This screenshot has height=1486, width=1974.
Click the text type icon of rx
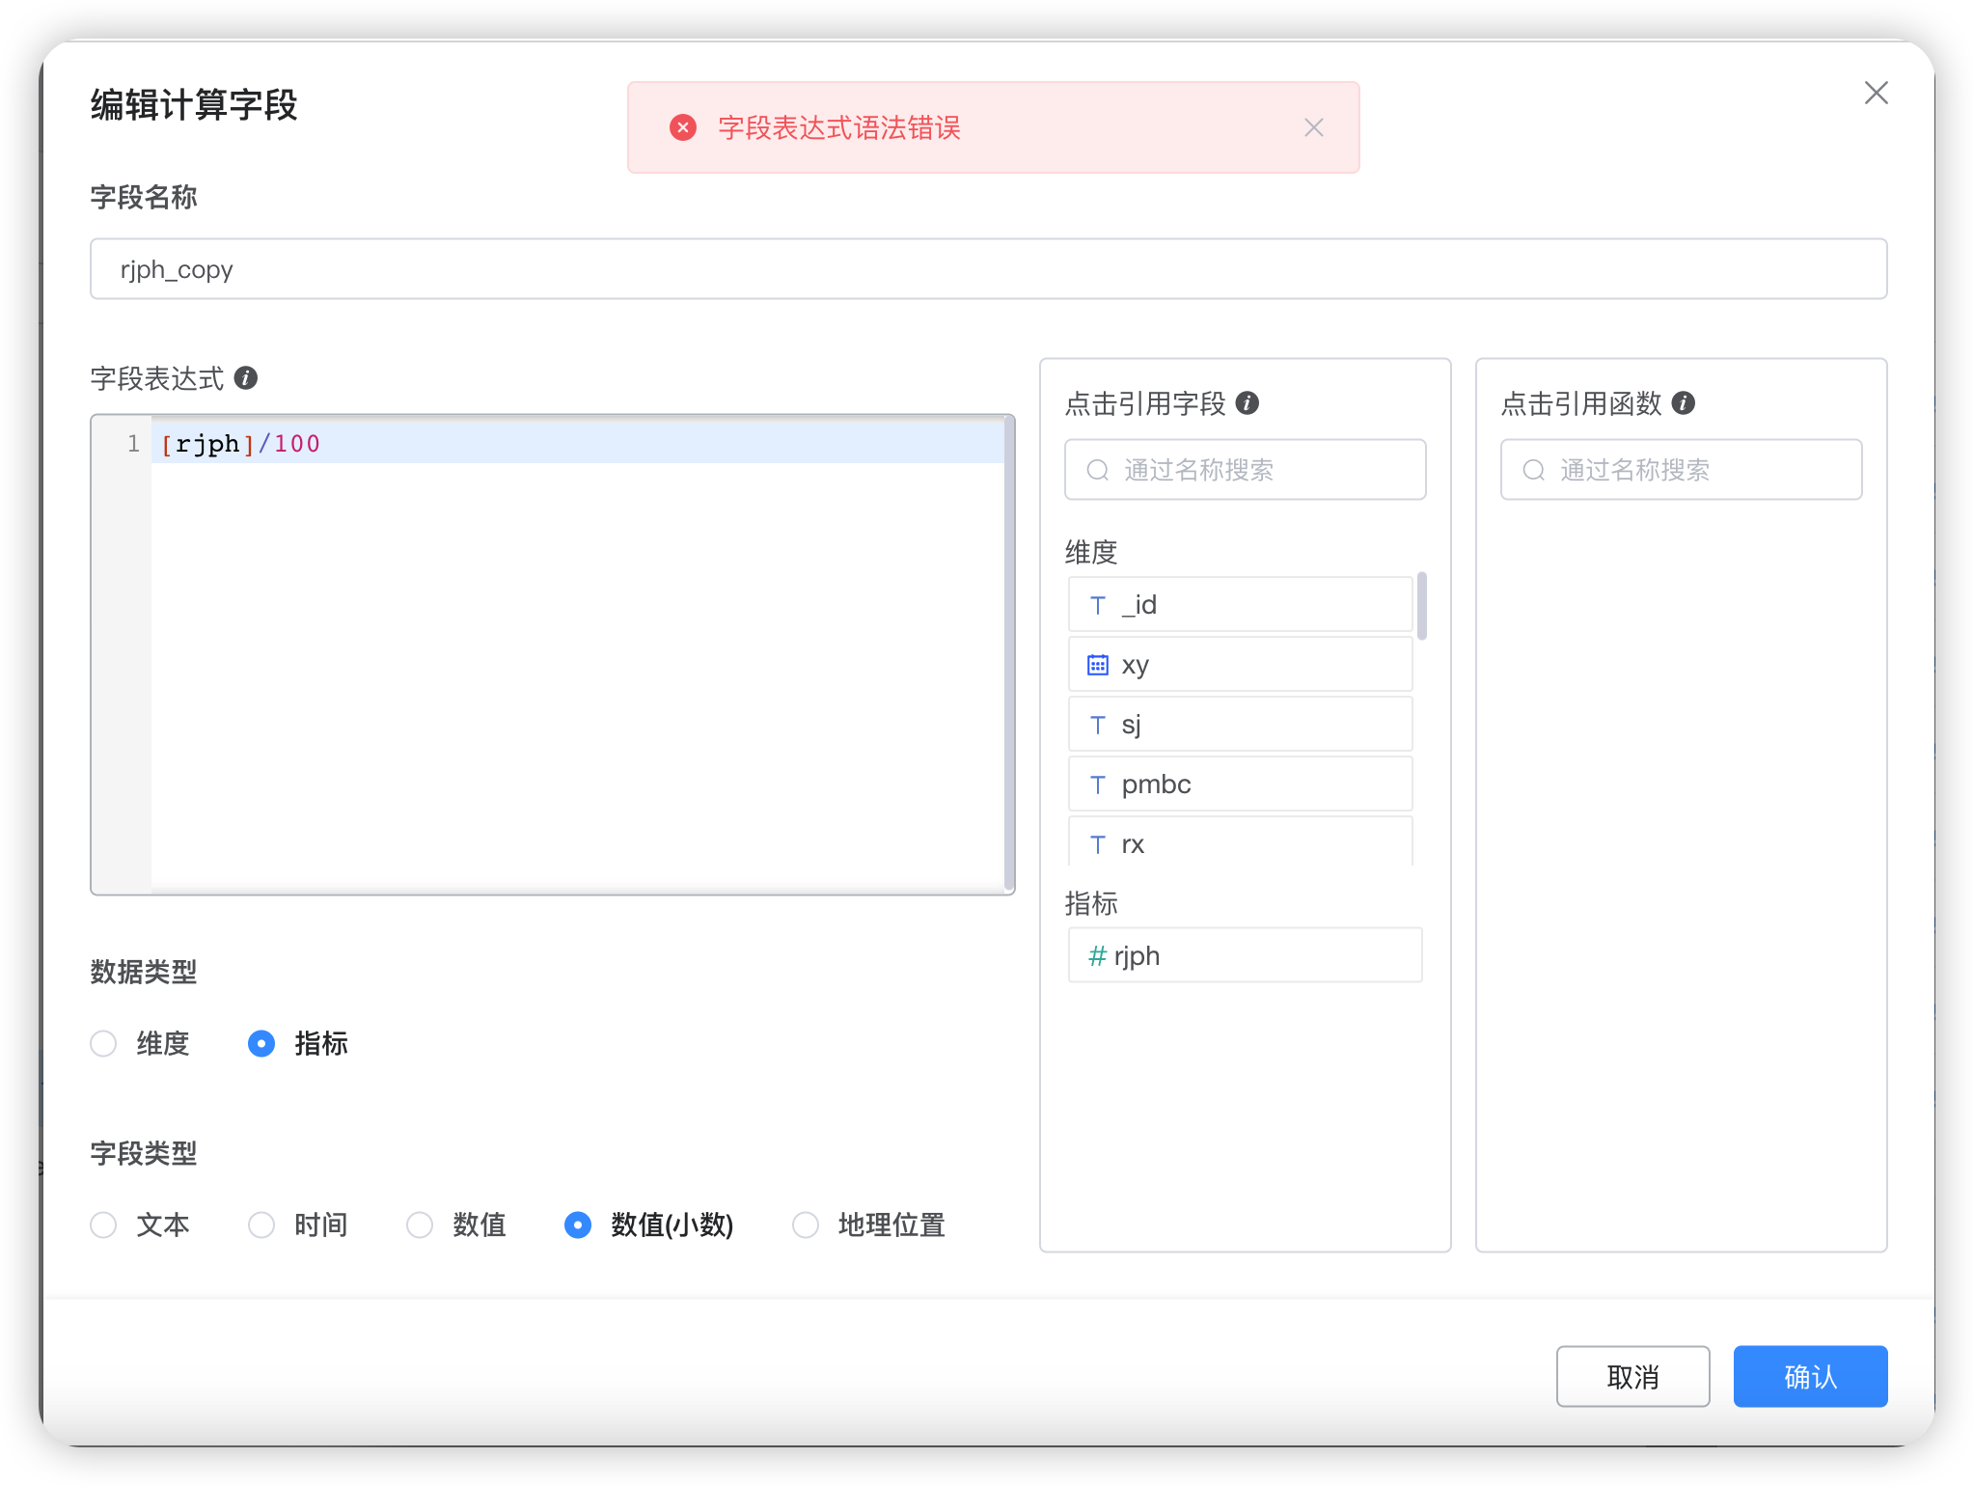click(x=1097, y=845)
